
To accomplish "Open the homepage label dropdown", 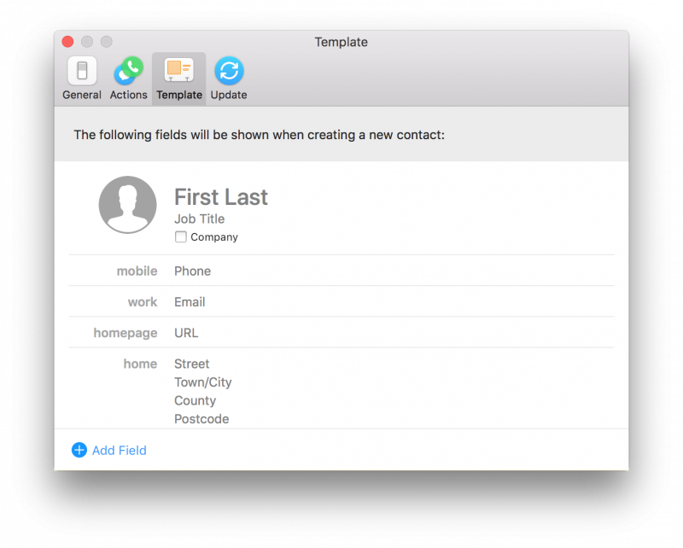I will [126, 333].
